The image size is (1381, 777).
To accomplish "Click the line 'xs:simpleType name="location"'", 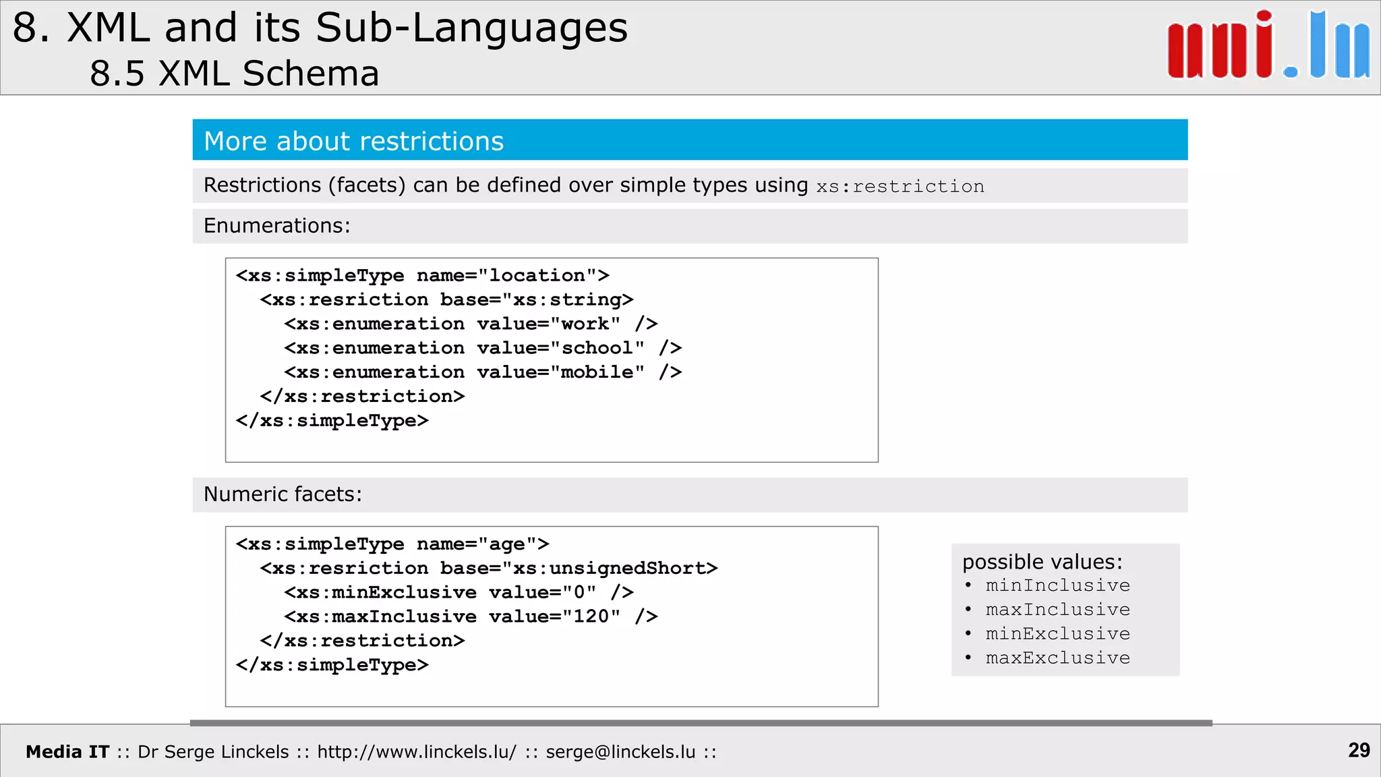I will coord(422,275).
